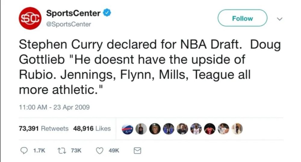Click the liker avatar wearing white jersey number 2
The image size is (301, 162).
click(196, 129)
